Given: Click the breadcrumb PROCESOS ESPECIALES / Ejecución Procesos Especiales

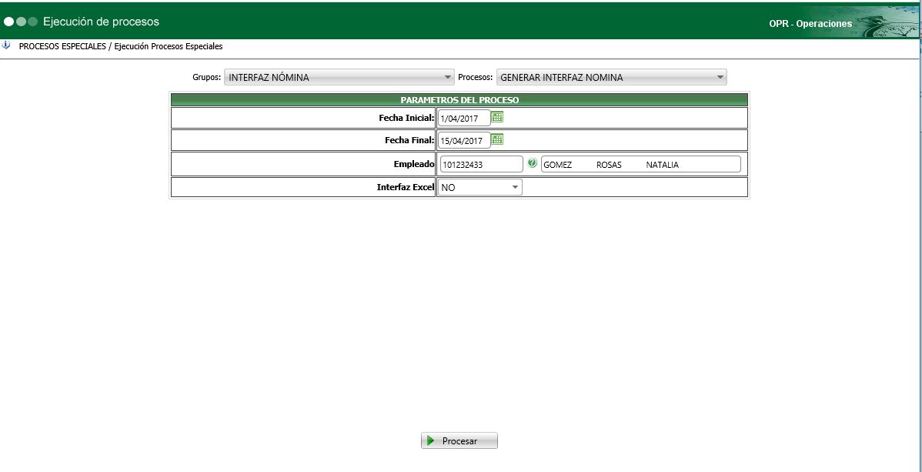Looking at the screenshot, I should pyautogui.click(x=121, y=46).
